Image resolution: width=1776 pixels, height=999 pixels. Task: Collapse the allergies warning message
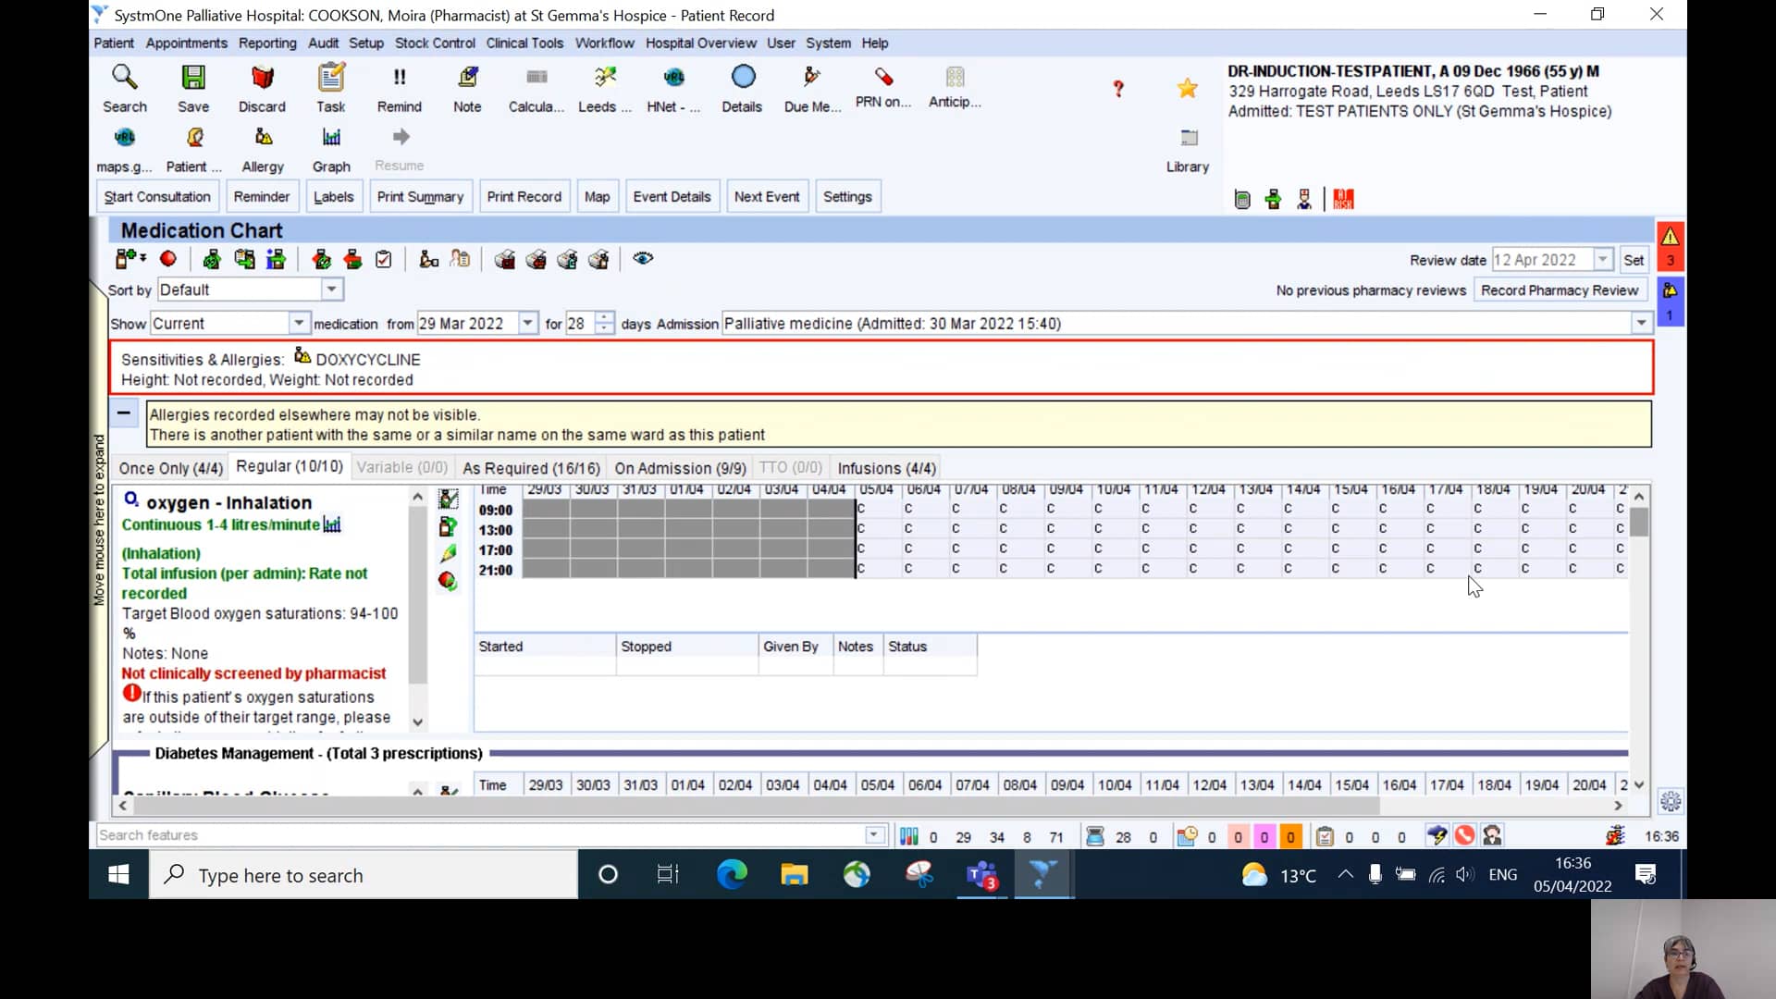[x=125, y=413]
